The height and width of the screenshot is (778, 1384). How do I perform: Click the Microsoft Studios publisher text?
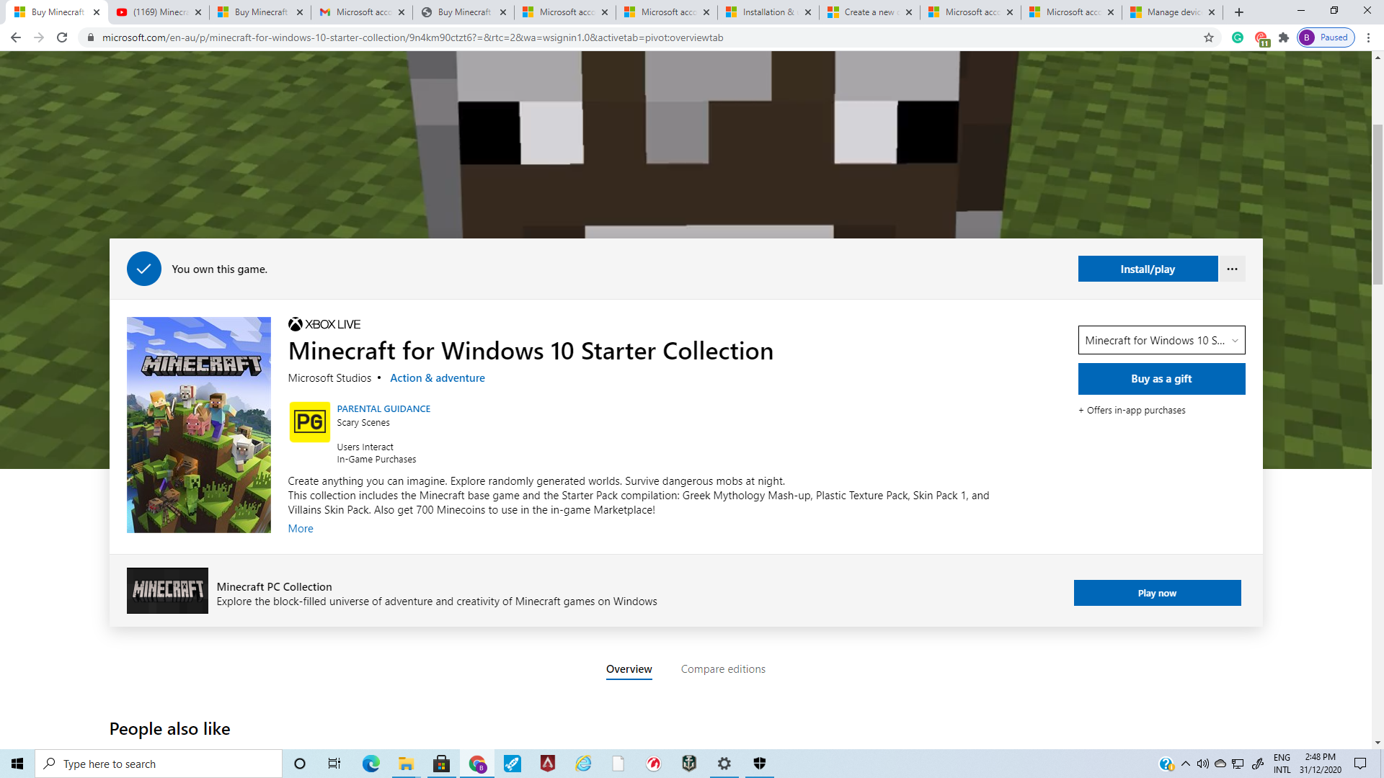point(329,377)
